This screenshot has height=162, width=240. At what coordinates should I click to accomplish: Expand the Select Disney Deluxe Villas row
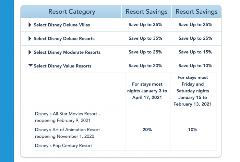[30, 25]
